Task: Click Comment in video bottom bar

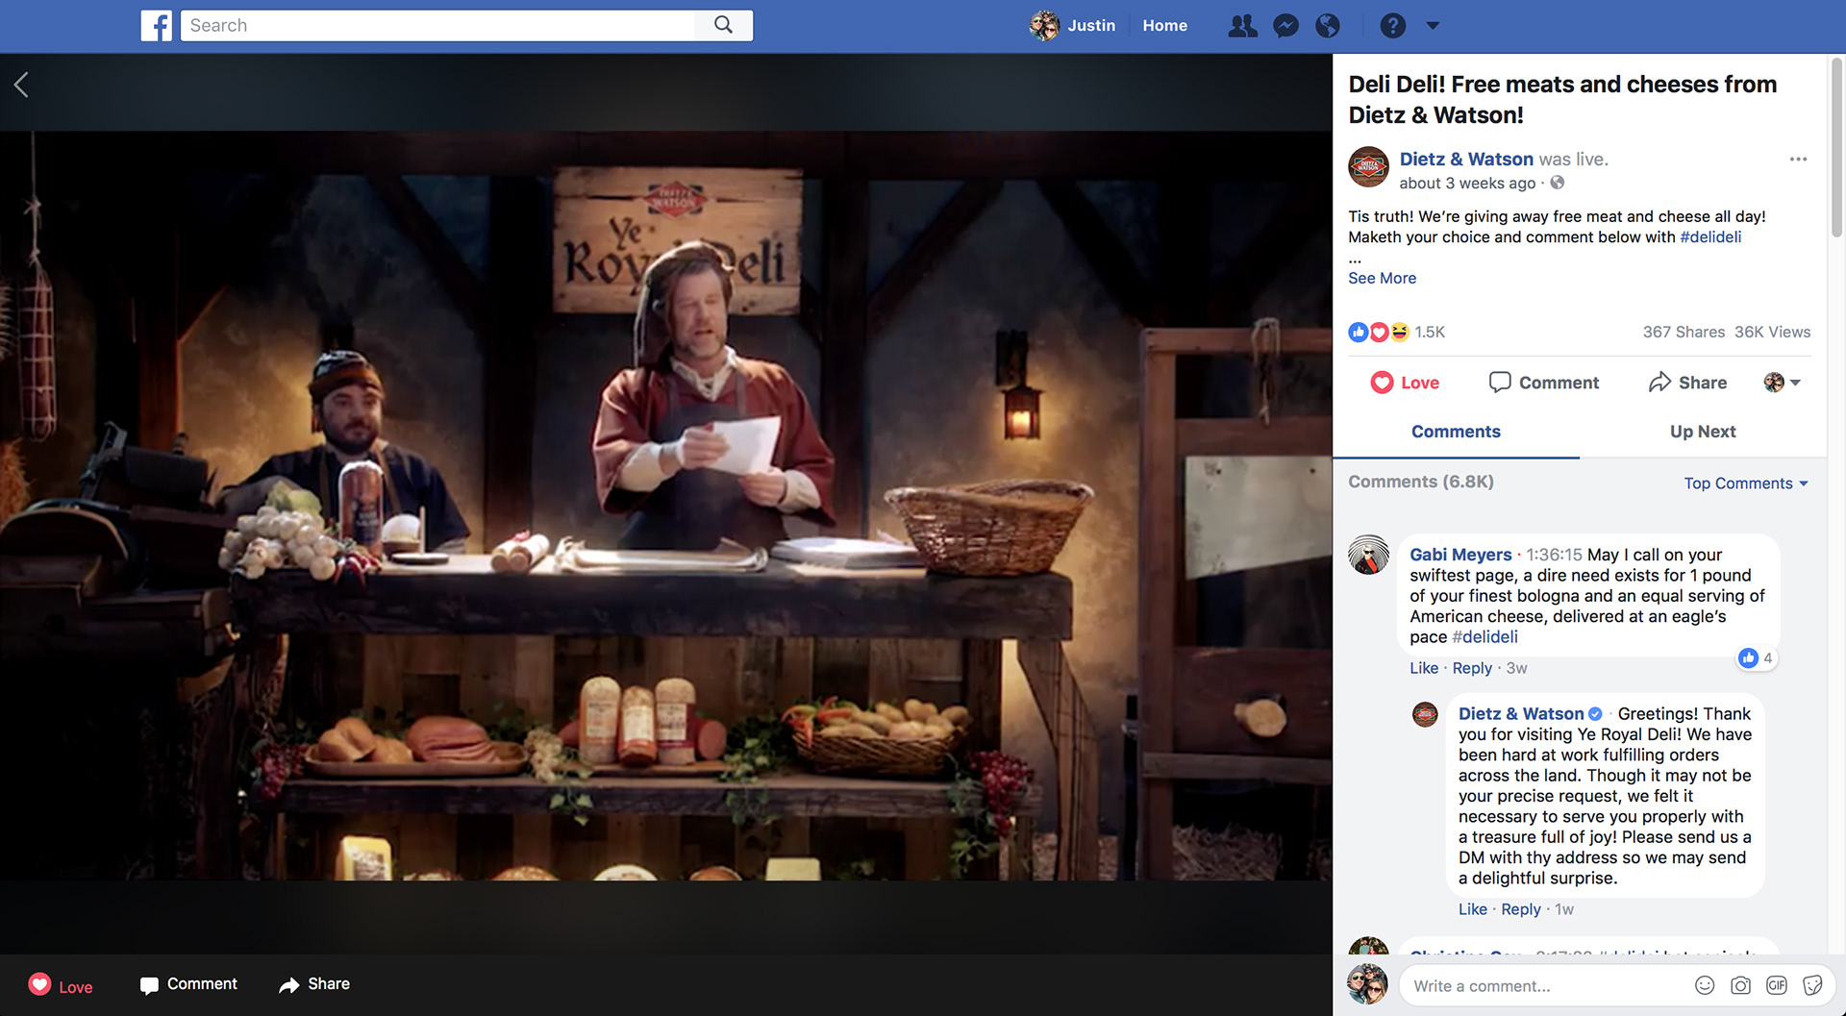Action: tap(188, 984)
